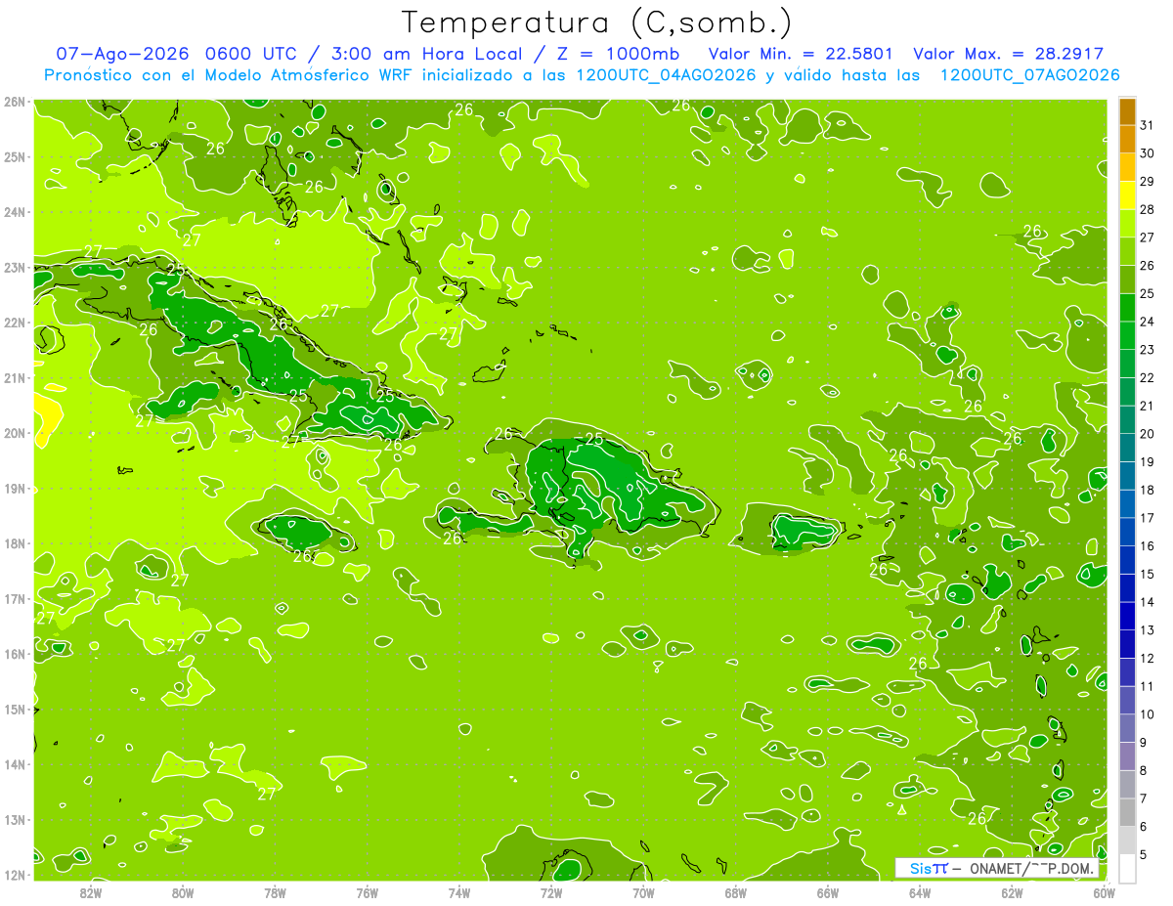
Task: Click longitude axis label 70W
Action: (x=643, y=893)
